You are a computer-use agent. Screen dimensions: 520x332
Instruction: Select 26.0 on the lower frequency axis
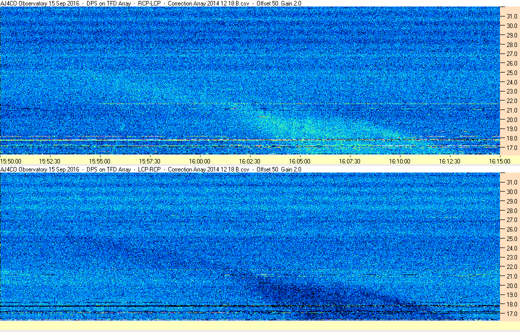tap(511, 229)
